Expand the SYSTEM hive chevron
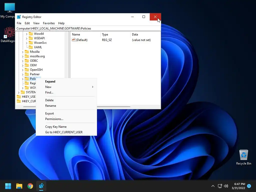The image size is (256, 192). (18, 92)
